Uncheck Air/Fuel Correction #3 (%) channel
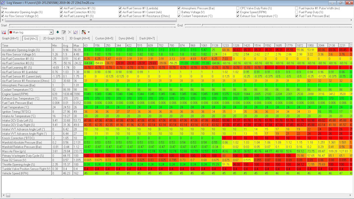 (x=61, y=12)
